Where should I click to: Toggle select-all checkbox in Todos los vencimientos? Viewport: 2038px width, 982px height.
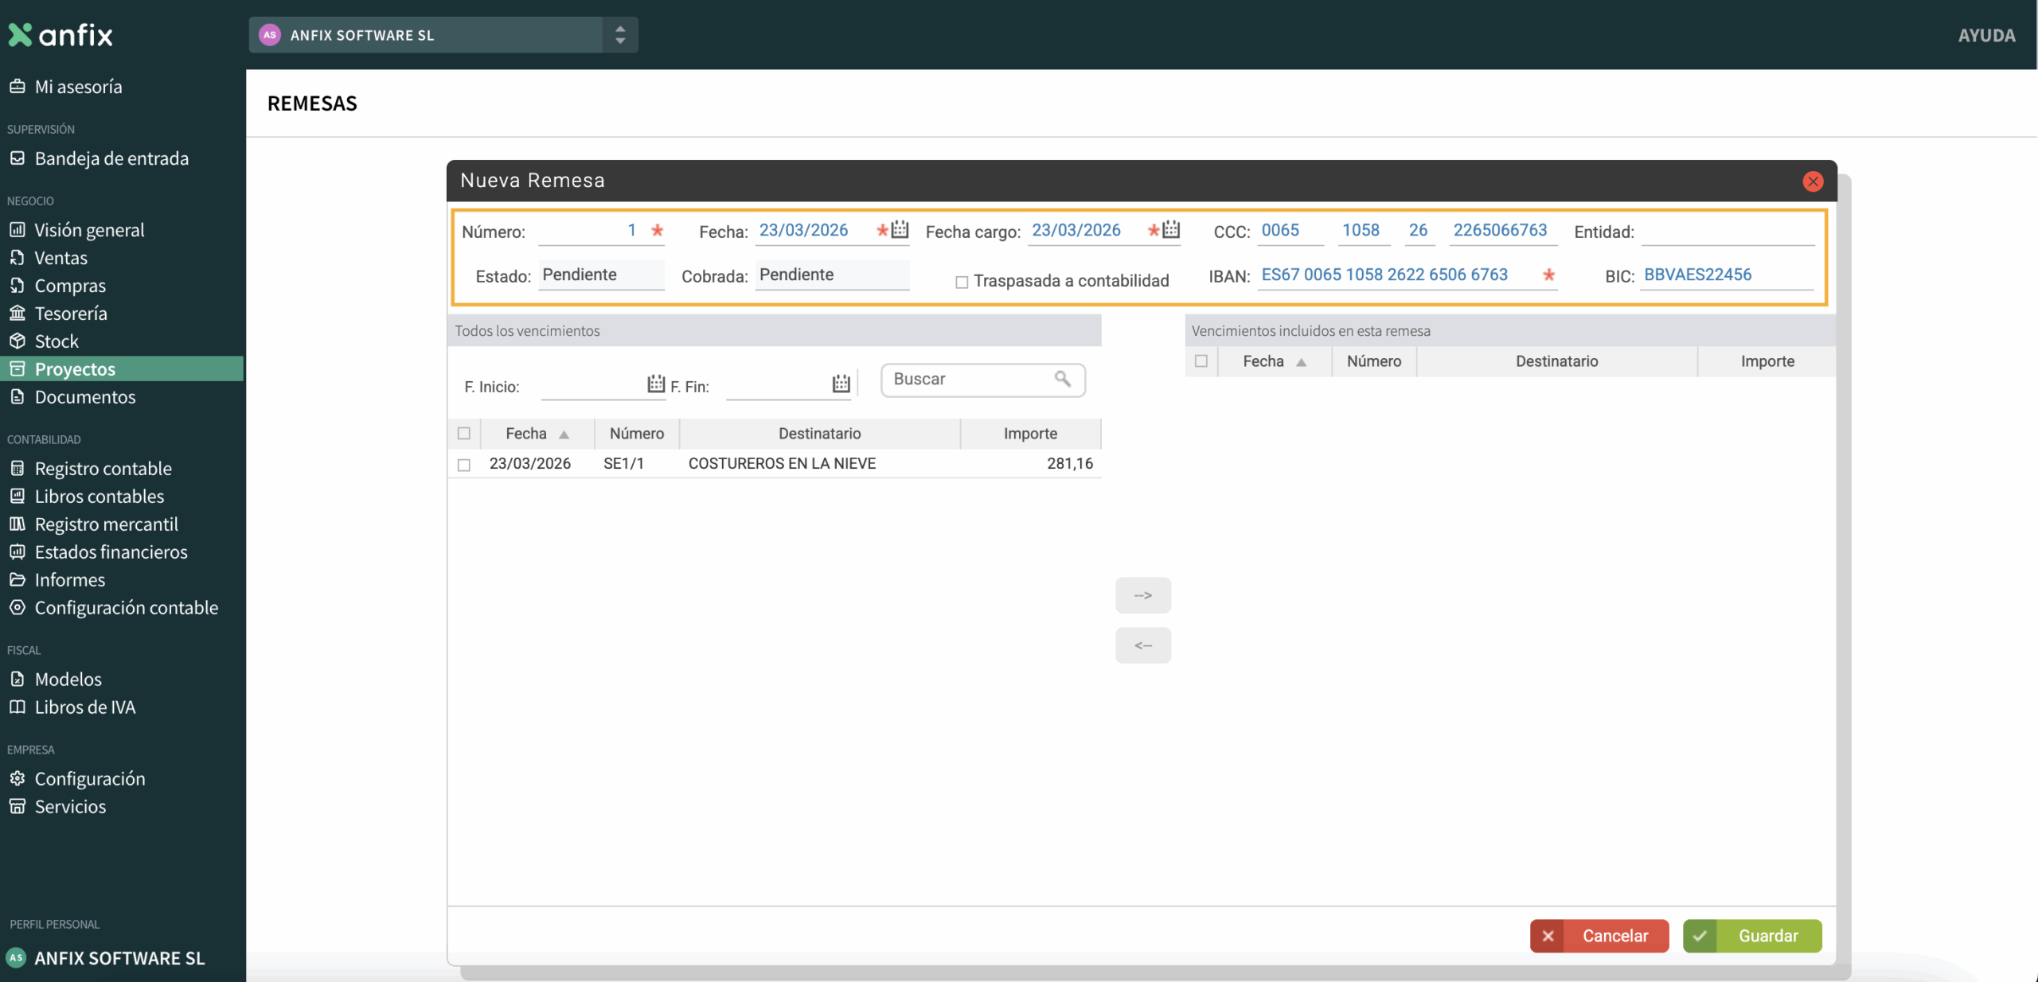tap(464, 434)
